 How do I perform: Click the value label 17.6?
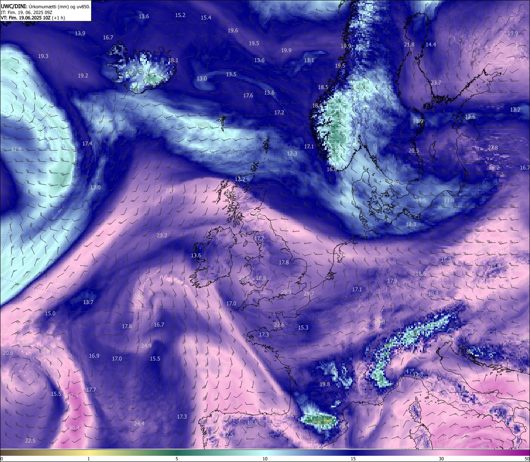coord(248,95)
